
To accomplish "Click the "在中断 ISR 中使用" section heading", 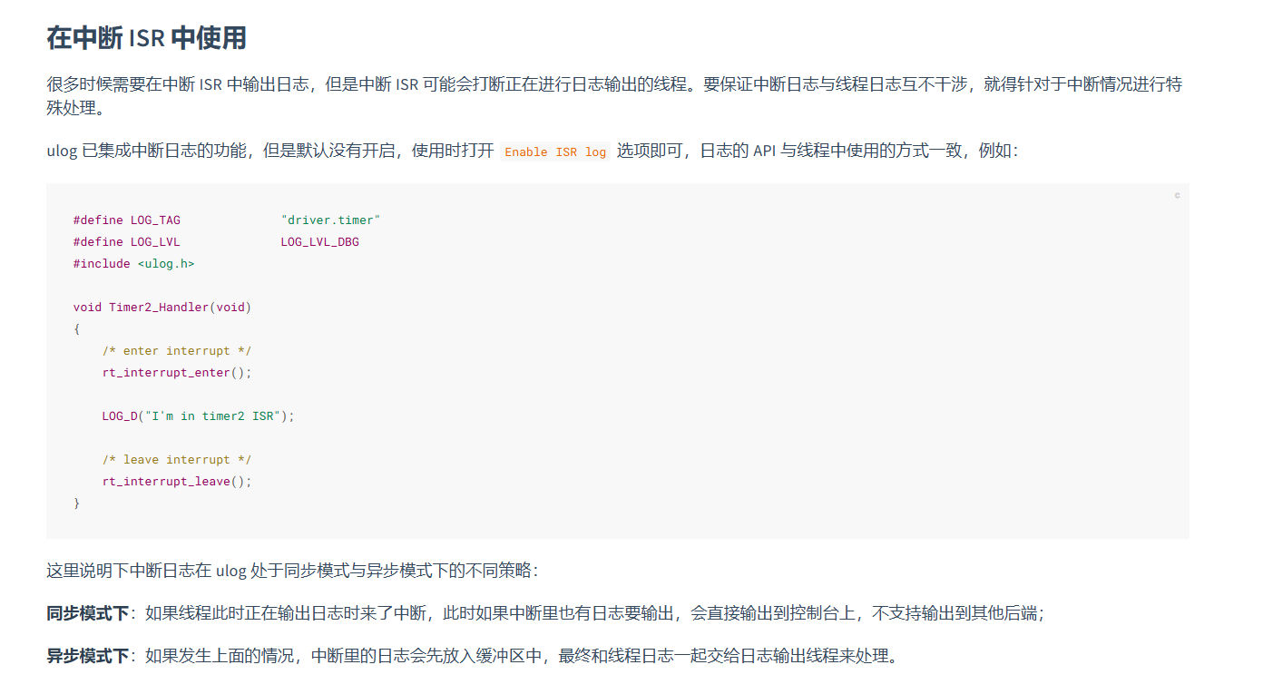I will coord(146,38).
